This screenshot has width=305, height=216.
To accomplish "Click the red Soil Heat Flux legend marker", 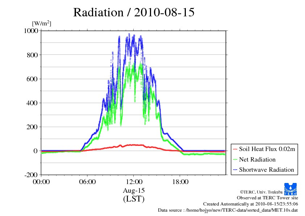I will click(x=235, y=149).
